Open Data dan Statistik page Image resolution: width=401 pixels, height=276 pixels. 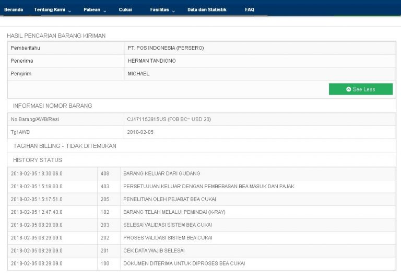[207, 9]
